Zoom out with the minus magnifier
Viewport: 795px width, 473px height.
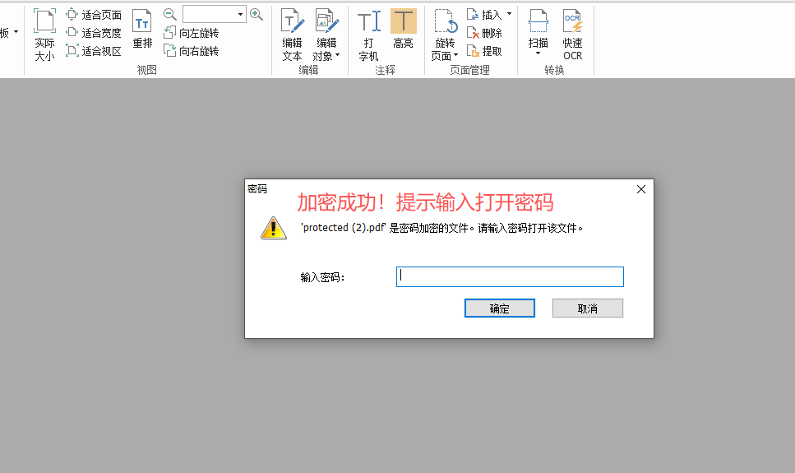pyautogui.click(x=170, y=14)
